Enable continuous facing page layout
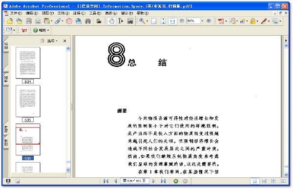293x189 pixels. click(273, 181)
